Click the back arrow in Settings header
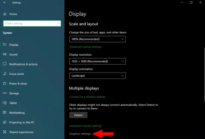The height and width of the screenshot is (139, 205). (x=4, y=3)
